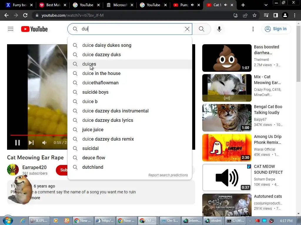Click the install app icon in address bar
301x225 pixels.
pyautogui.click(x=236, y=15)
